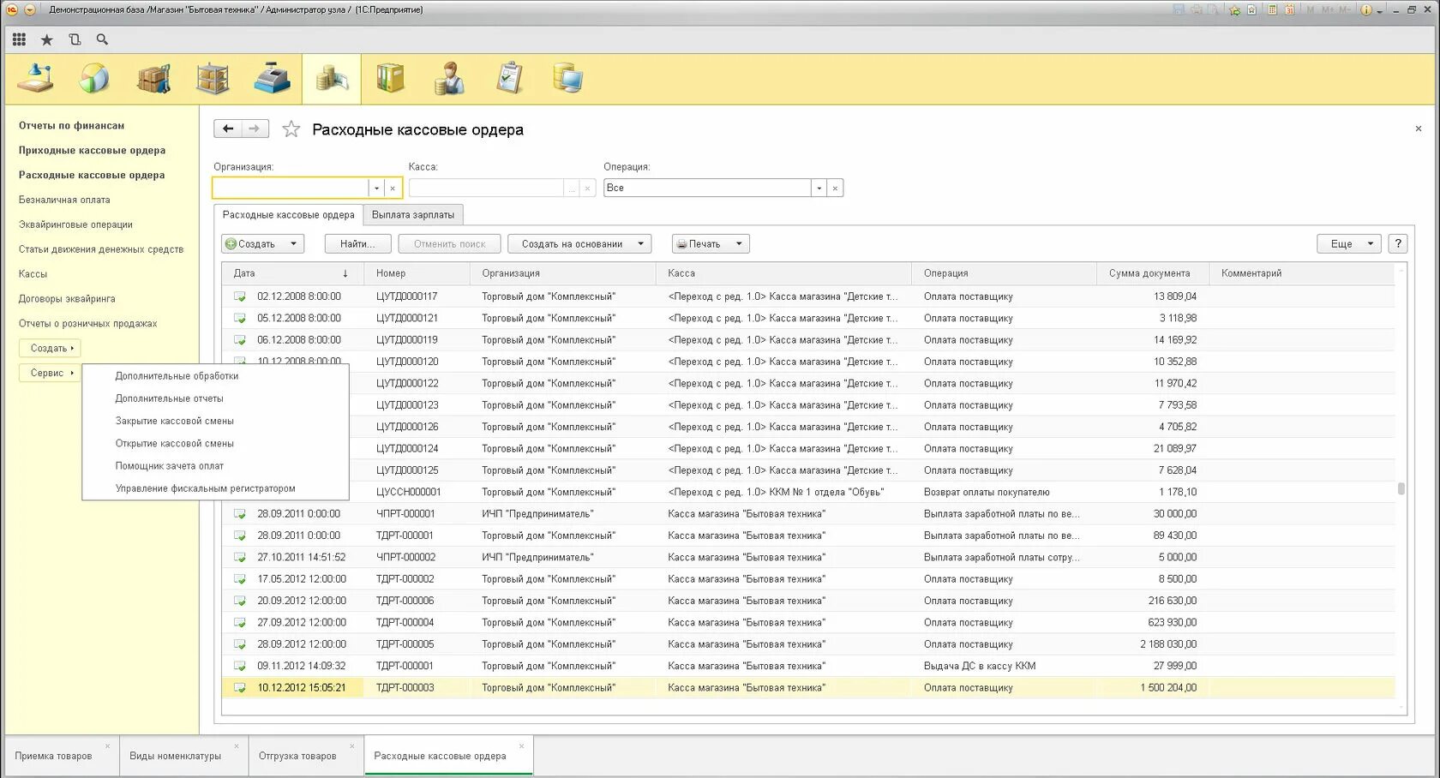The image size is (1440, 778).
Task: Open the sections grid menu icon
Action: [x=19, y=39]
